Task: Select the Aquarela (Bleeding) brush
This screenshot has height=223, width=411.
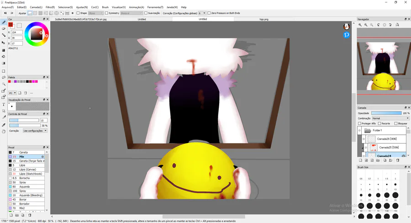Action: [x=26, y=195]
